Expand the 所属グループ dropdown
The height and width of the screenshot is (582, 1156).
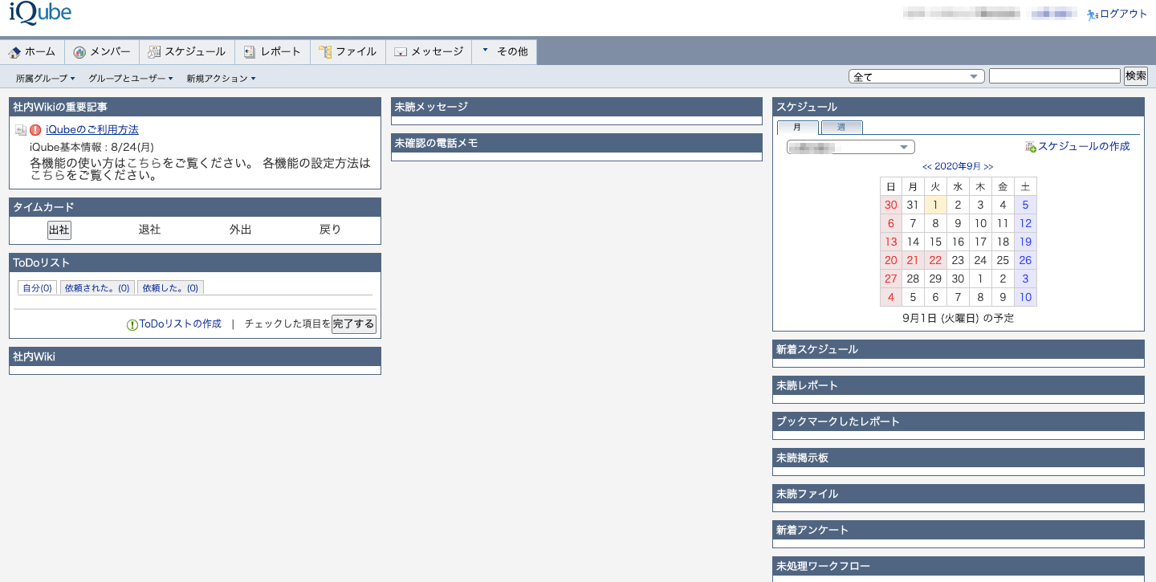tap(46, 79)
